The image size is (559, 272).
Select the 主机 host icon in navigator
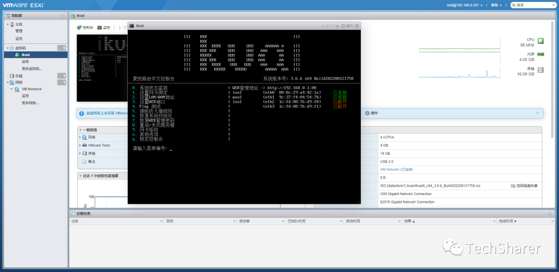coord(12,24)
